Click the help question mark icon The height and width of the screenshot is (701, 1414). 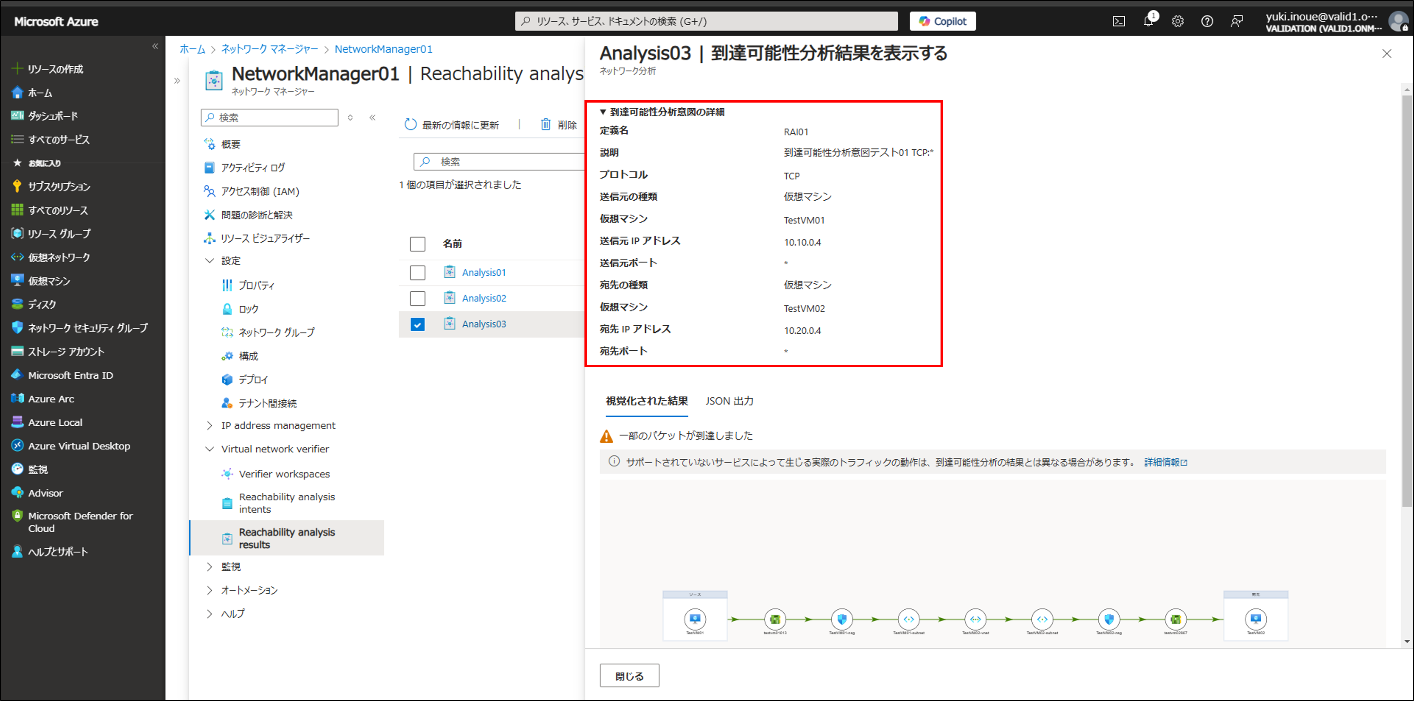[1206, 21]
